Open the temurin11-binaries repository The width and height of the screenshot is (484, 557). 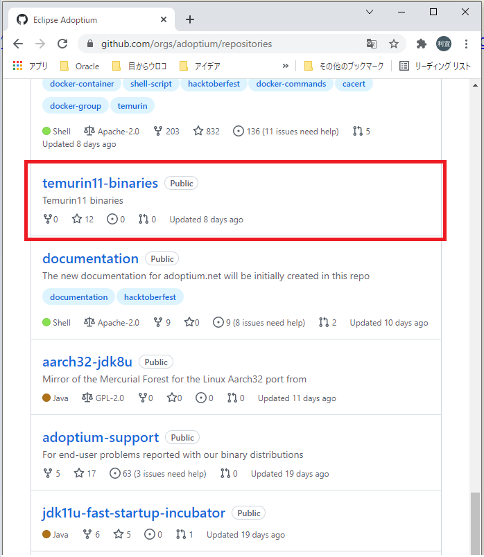[x=101, y=183]
